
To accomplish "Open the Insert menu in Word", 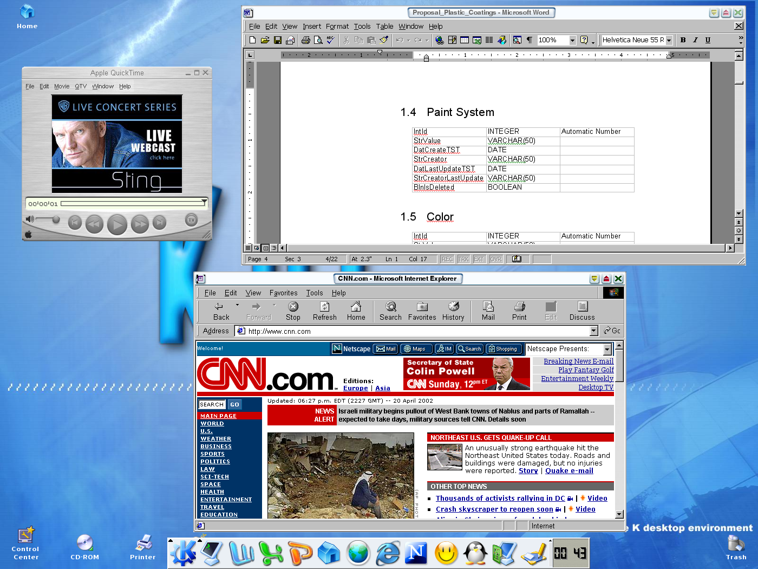I will [x=312, y=26].
